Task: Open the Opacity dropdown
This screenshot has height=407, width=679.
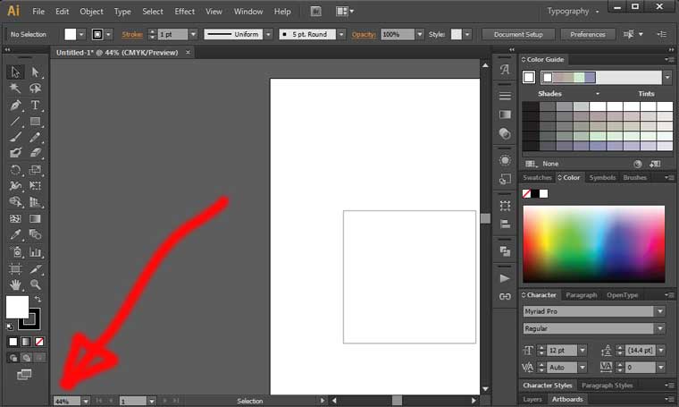Action: point(419,34)
